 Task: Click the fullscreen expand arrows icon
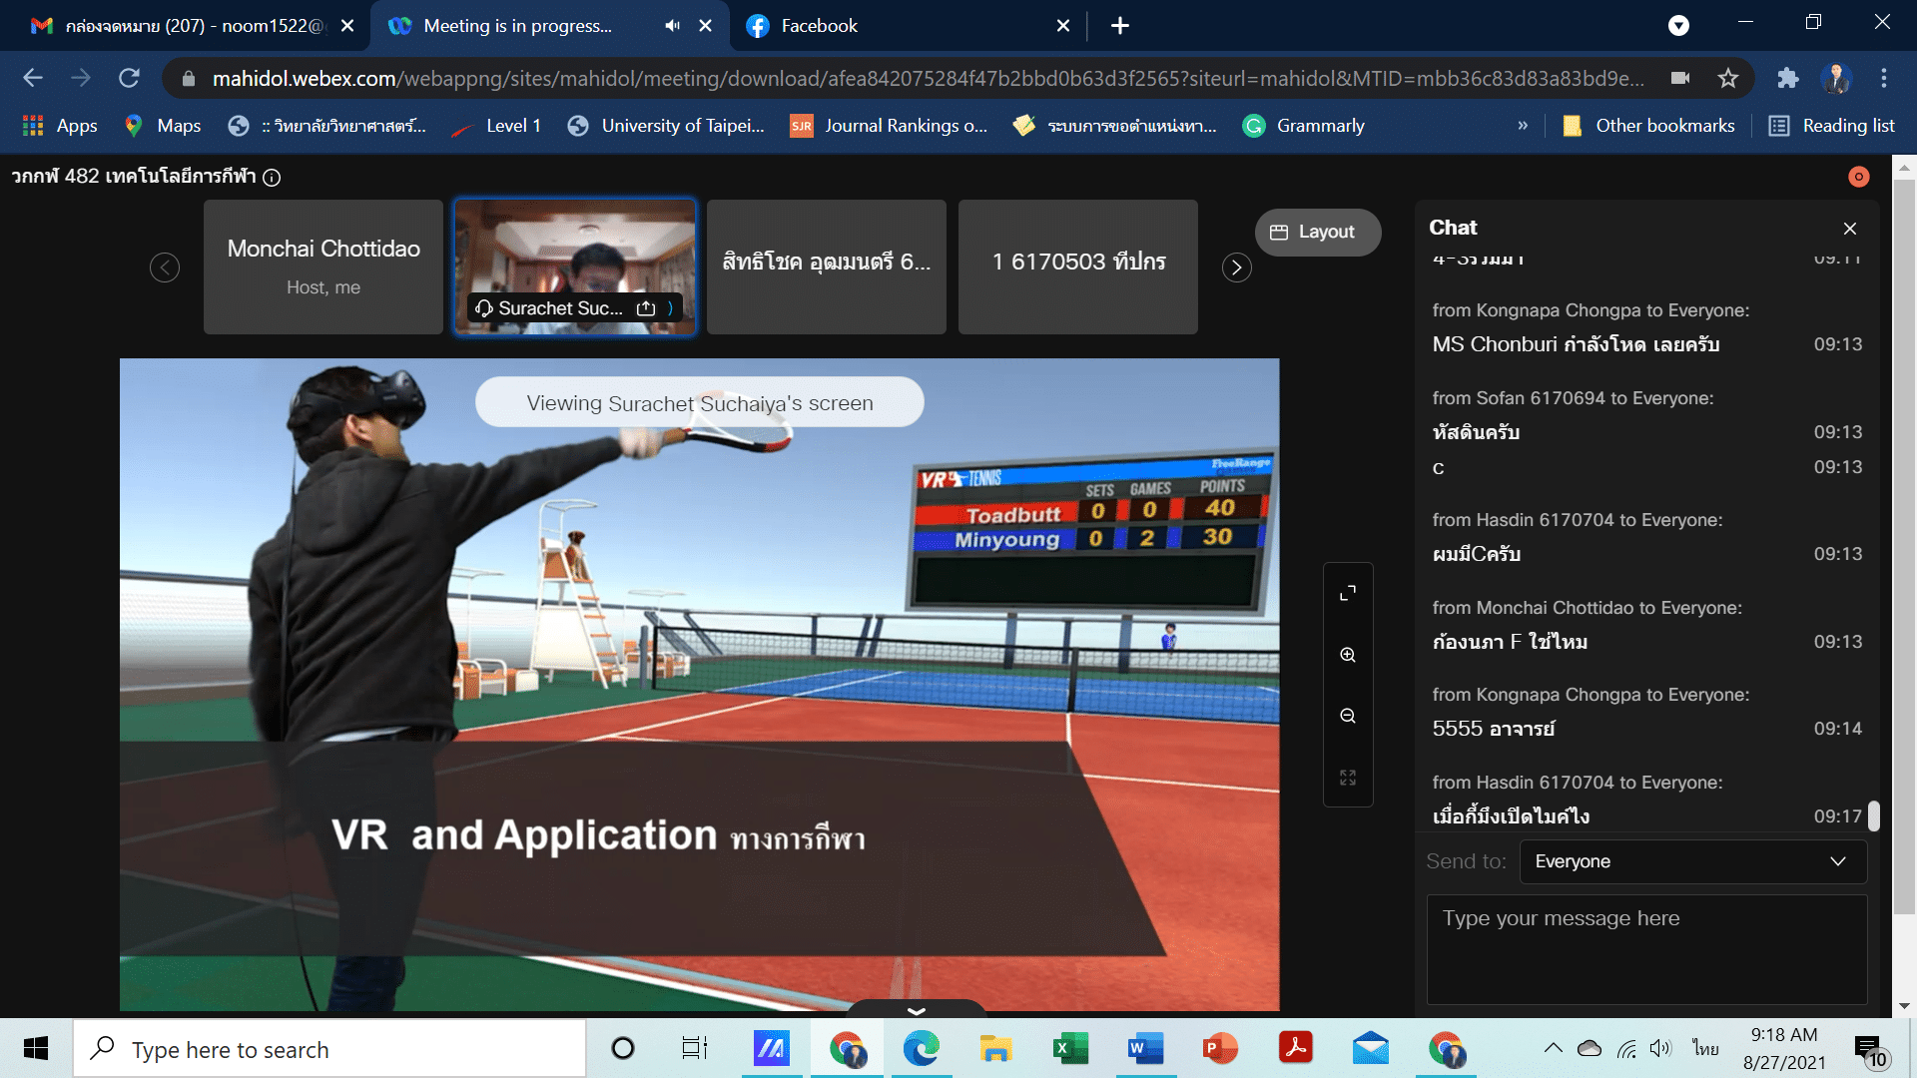pos(1348,593)
